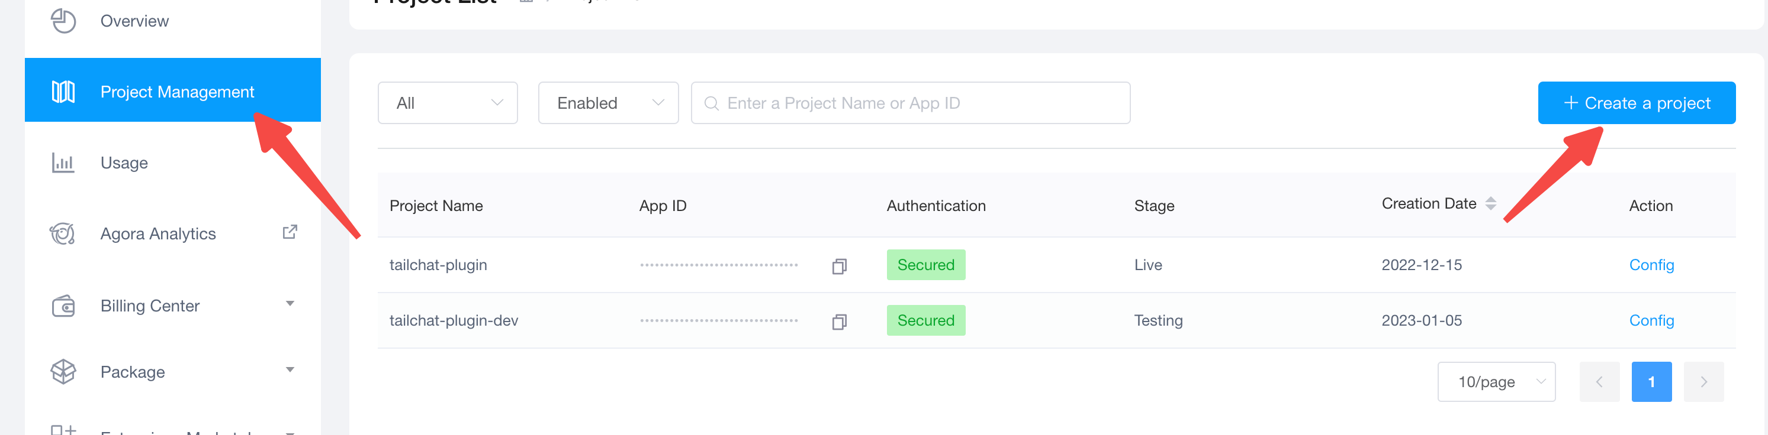This screenshot has height=435, width=1768.
Task: Click the Package box icon
Action: point(63,371)
